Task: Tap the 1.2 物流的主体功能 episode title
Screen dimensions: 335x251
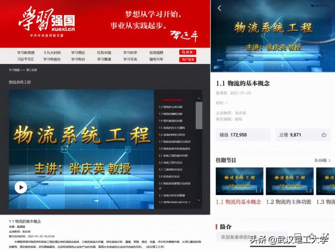Action: (288, 202)
